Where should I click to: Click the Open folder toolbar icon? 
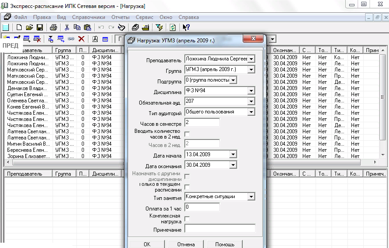(29, 27)
